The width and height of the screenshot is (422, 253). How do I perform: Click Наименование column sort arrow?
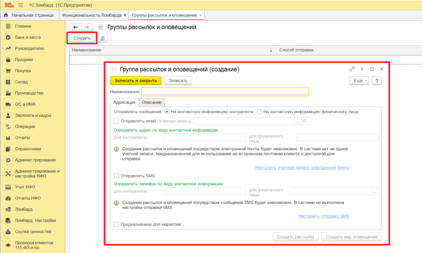click(271, 50)
